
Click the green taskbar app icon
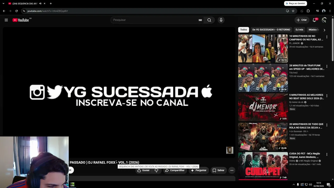[x=72, y=184]
